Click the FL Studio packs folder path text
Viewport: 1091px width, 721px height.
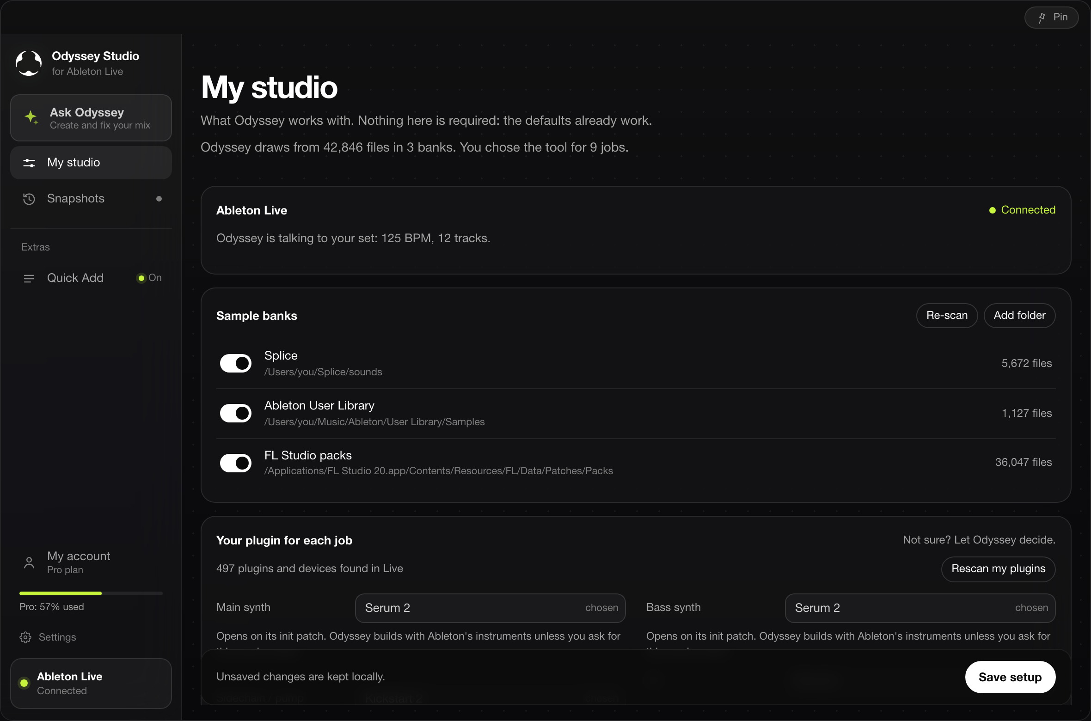coord(439,471)
